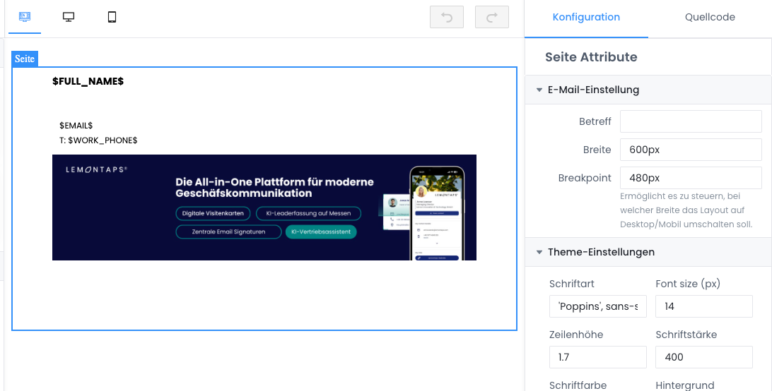The width and height of the screenshot is (772, 391).
Task: Click the Zeilenhöhe field showing 1.7
Action: [597, 357]
